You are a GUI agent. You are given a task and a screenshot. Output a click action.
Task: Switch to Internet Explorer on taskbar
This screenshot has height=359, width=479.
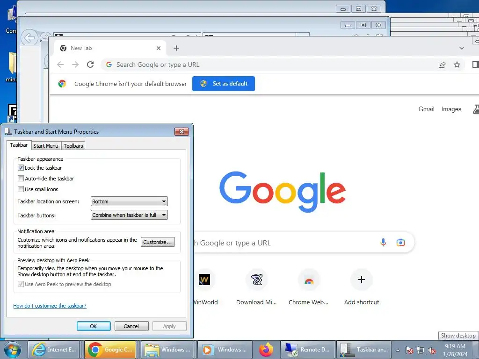point(53,350)
